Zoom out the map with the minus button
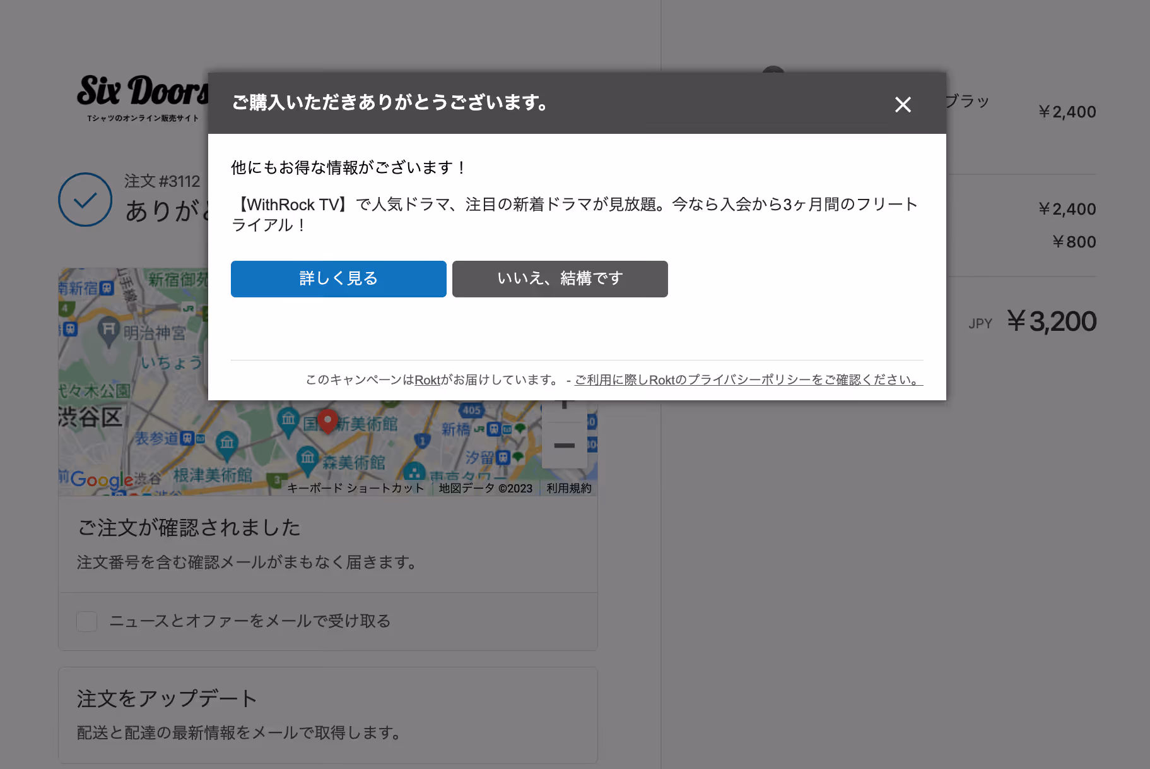This screenshot has height=769, width=1150. 564,446
